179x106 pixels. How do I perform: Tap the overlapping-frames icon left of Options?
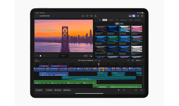133,60
